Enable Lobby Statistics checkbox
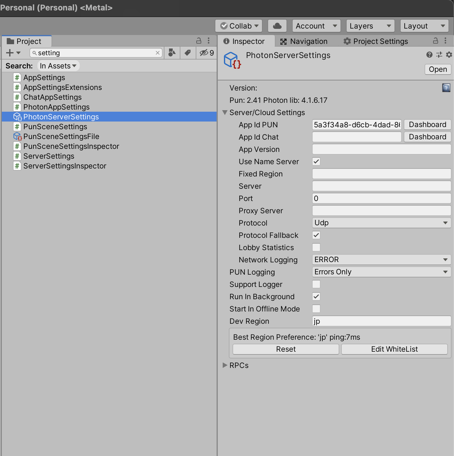Viewport: 454px width, 456px height. [x=316, y=247]
